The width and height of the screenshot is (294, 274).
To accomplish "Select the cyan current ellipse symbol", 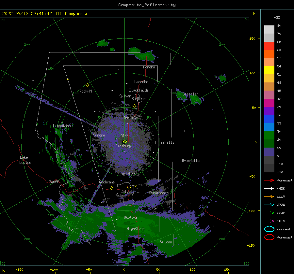I will point(269,229).
